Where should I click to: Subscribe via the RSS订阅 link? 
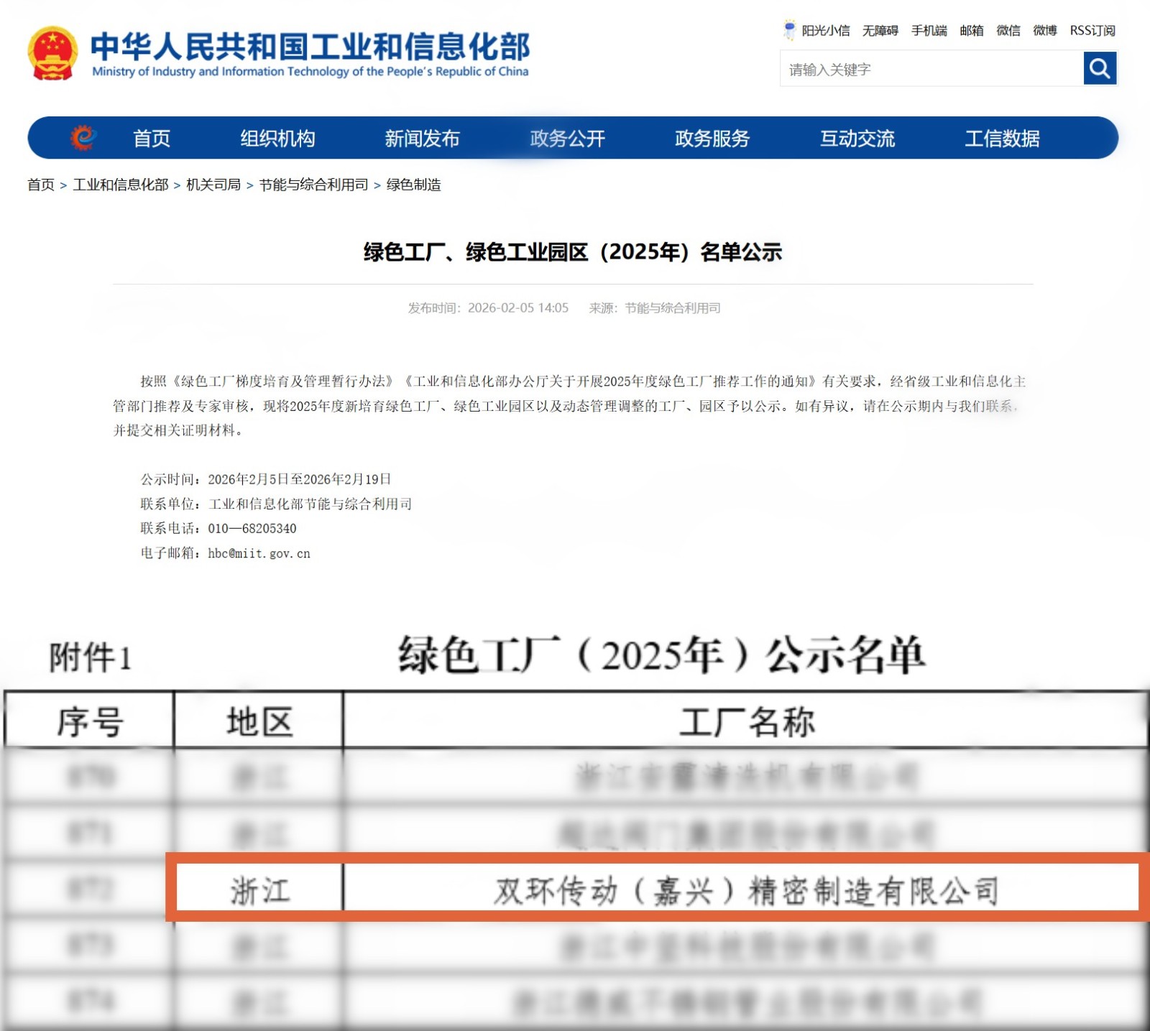tap(1091, 29)
